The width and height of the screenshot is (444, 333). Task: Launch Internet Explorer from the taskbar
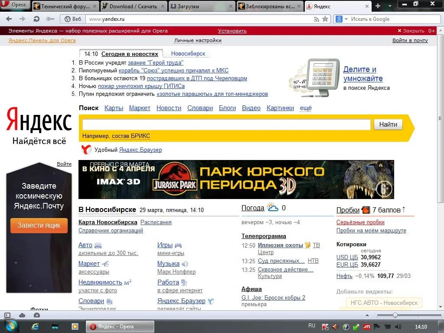(x=35, y=327)
